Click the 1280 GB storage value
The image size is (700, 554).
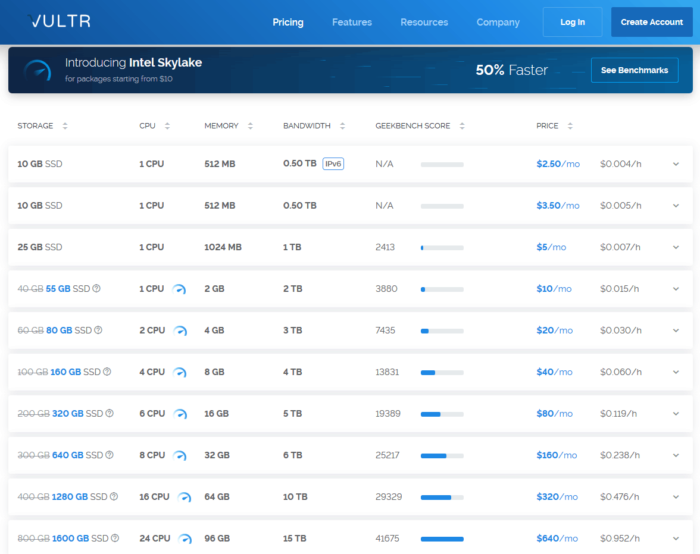[x=70, y=497]
